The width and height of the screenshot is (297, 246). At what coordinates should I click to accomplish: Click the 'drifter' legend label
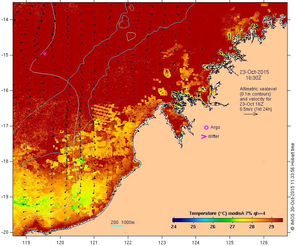pyautogui.click(x=213, y=136)
